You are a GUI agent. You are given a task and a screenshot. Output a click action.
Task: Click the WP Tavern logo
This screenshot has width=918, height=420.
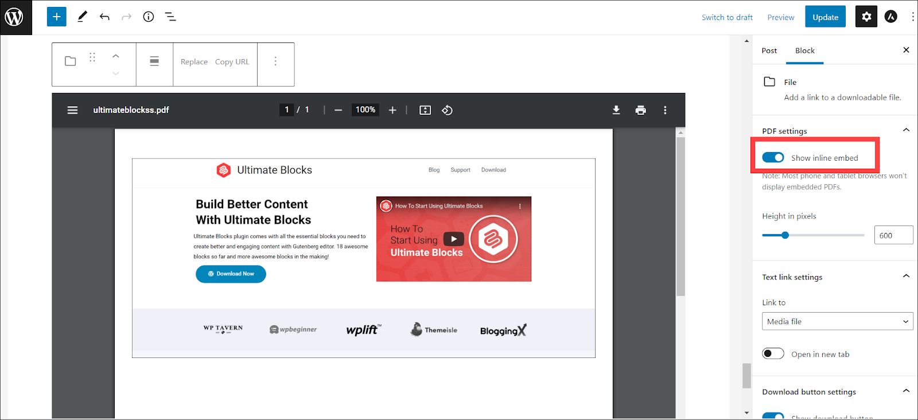223,329
